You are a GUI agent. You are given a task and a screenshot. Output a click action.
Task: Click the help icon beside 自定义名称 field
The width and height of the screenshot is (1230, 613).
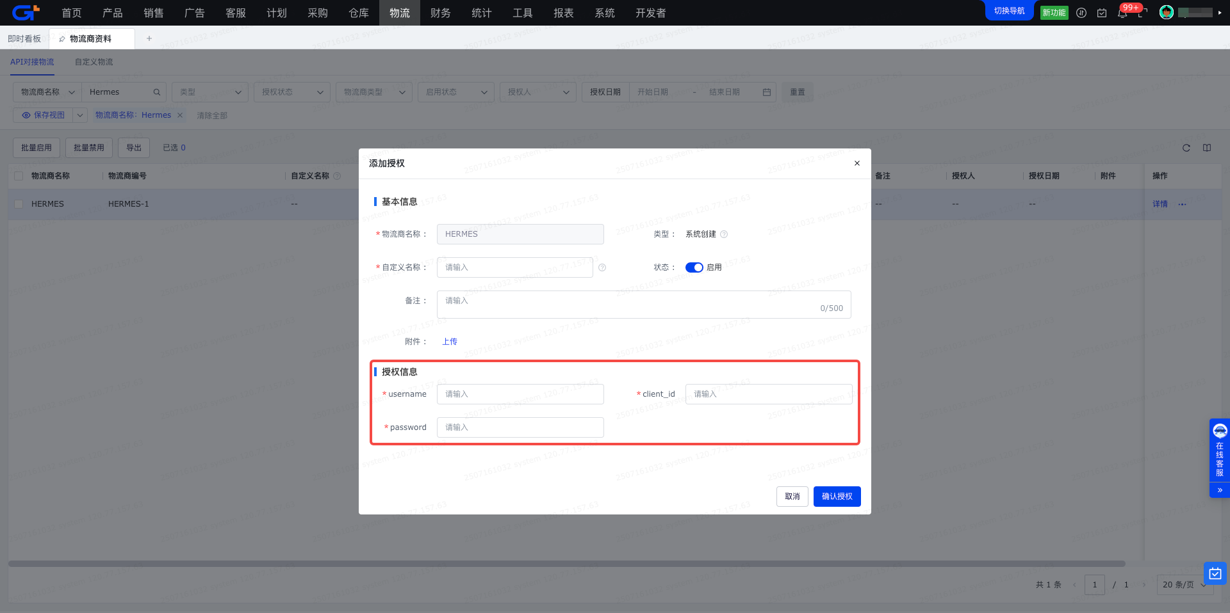[x=602, y=267]
